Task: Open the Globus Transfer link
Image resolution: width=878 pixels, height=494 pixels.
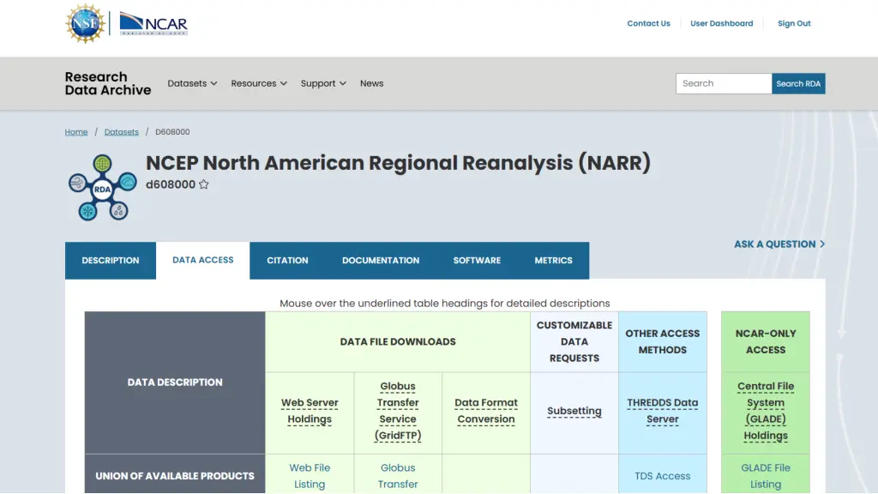Action: click(x=398, y=476)
